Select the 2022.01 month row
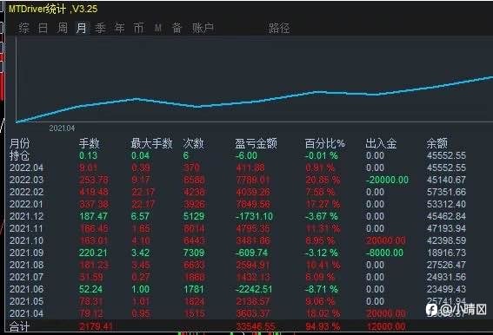 click(x=26, y=204)
